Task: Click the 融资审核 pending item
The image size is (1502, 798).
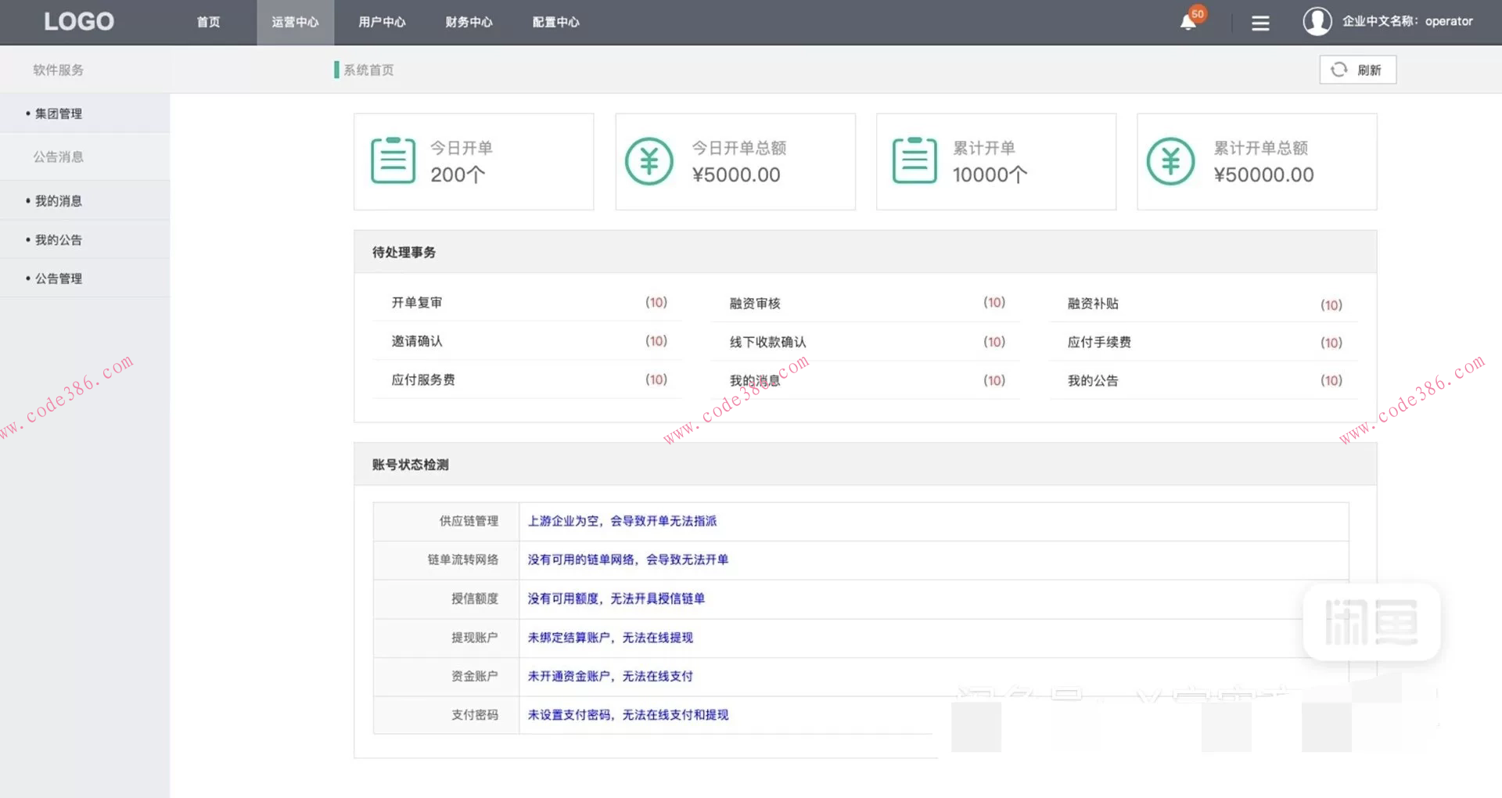Action: click(755, 304)
